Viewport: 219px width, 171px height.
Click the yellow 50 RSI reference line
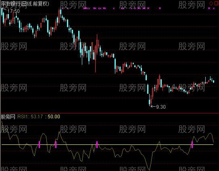[107, 145]
